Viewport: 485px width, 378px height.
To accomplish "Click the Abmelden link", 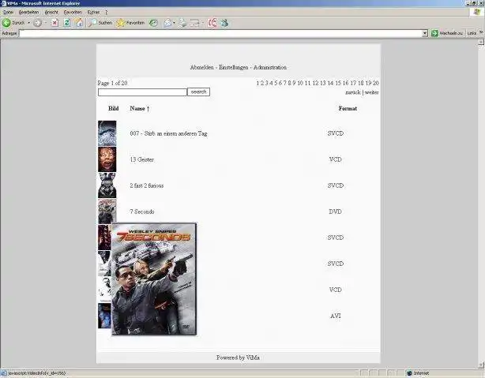I will (201, 67).
